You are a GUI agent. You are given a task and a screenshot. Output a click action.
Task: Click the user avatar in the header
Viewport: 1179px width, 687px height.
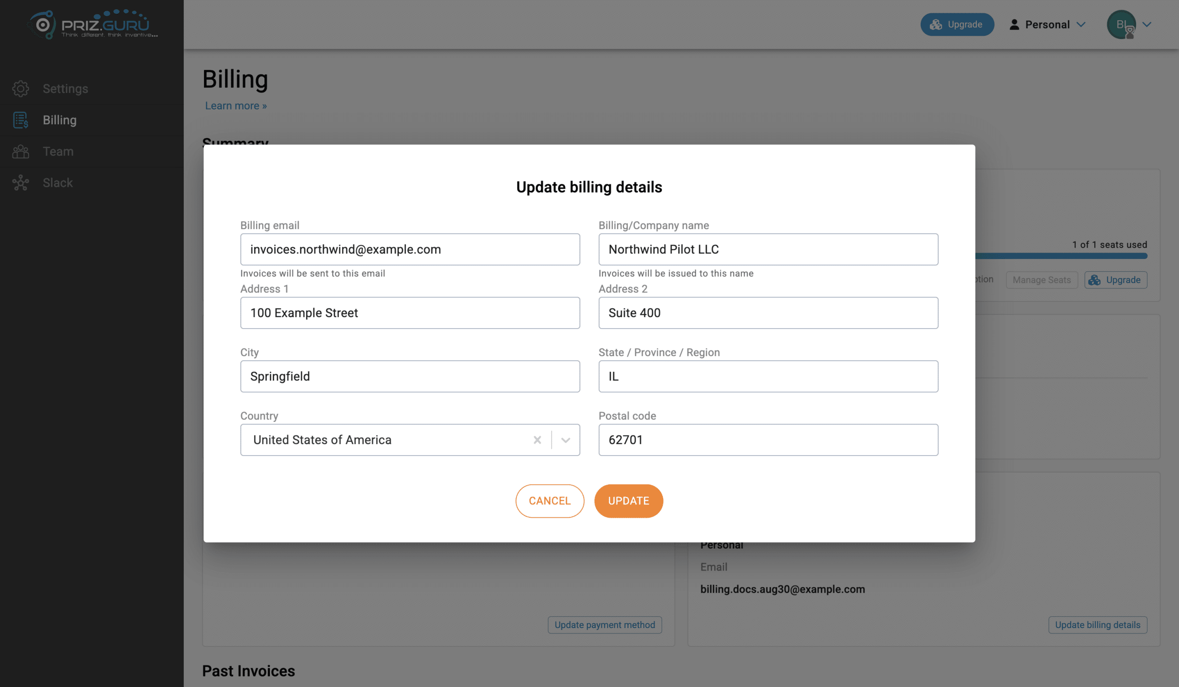point(1121,24)
